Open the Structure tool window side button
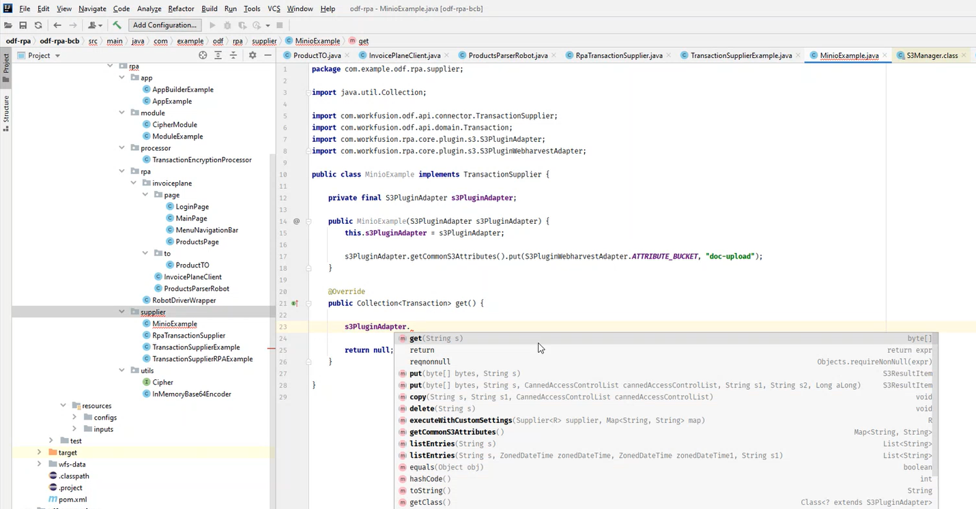976x509 pixels. 6,113
